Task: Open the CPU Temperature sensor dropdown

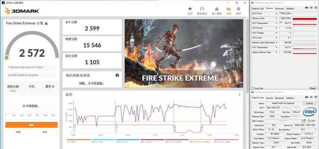Action: point(277,47)
